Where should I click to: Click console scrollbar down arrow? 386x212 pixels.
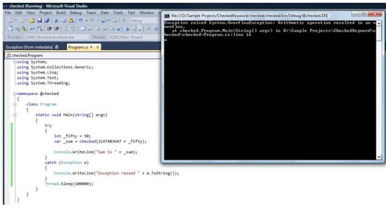point(379,157)
